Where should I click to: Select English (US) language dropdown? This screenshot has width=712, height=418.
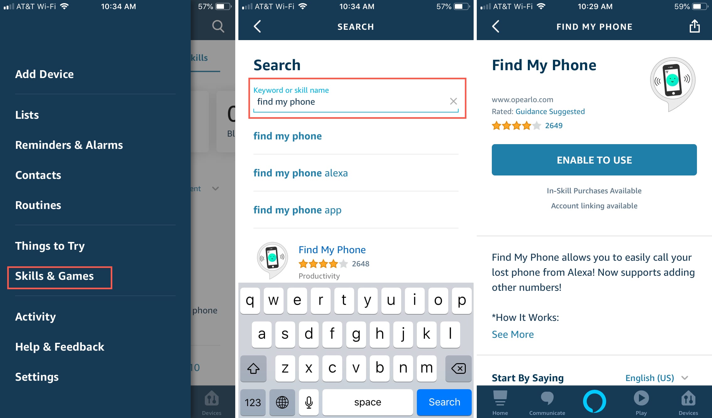(657, 377)
